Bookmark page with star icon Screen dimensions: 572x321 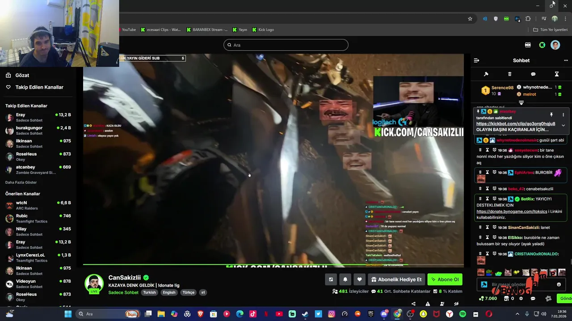470,19
